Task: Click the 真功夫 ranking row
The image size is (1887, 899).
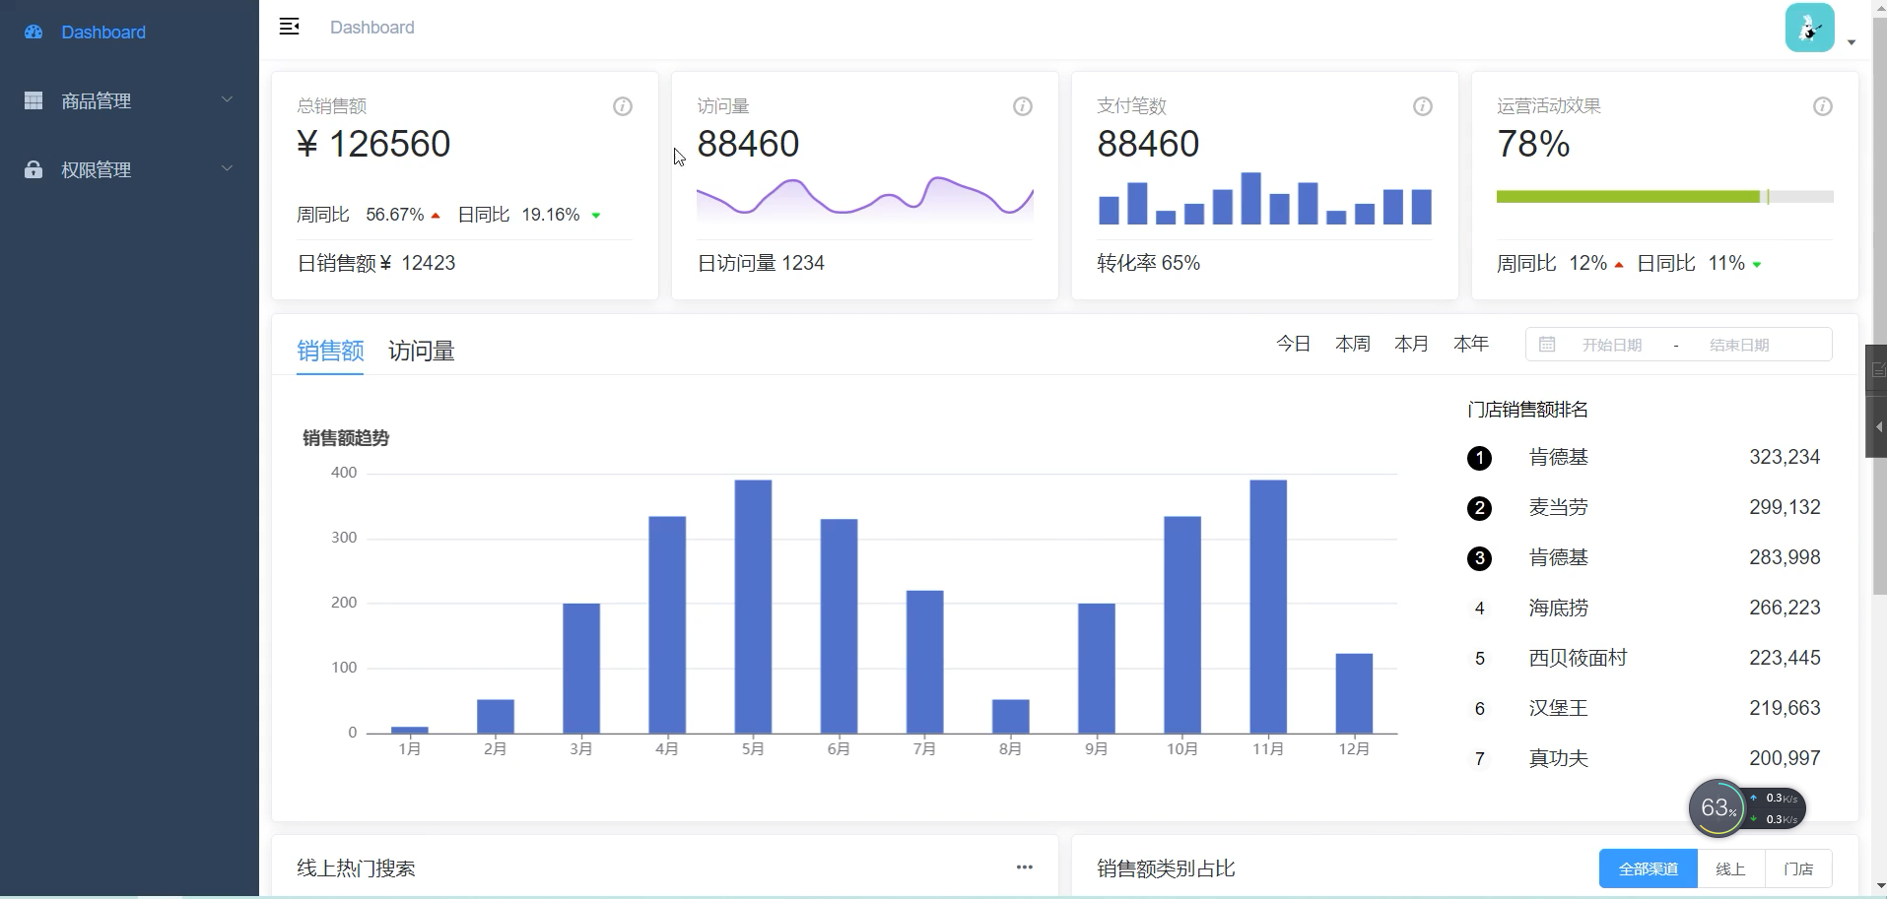Action: pos(1644,758)
